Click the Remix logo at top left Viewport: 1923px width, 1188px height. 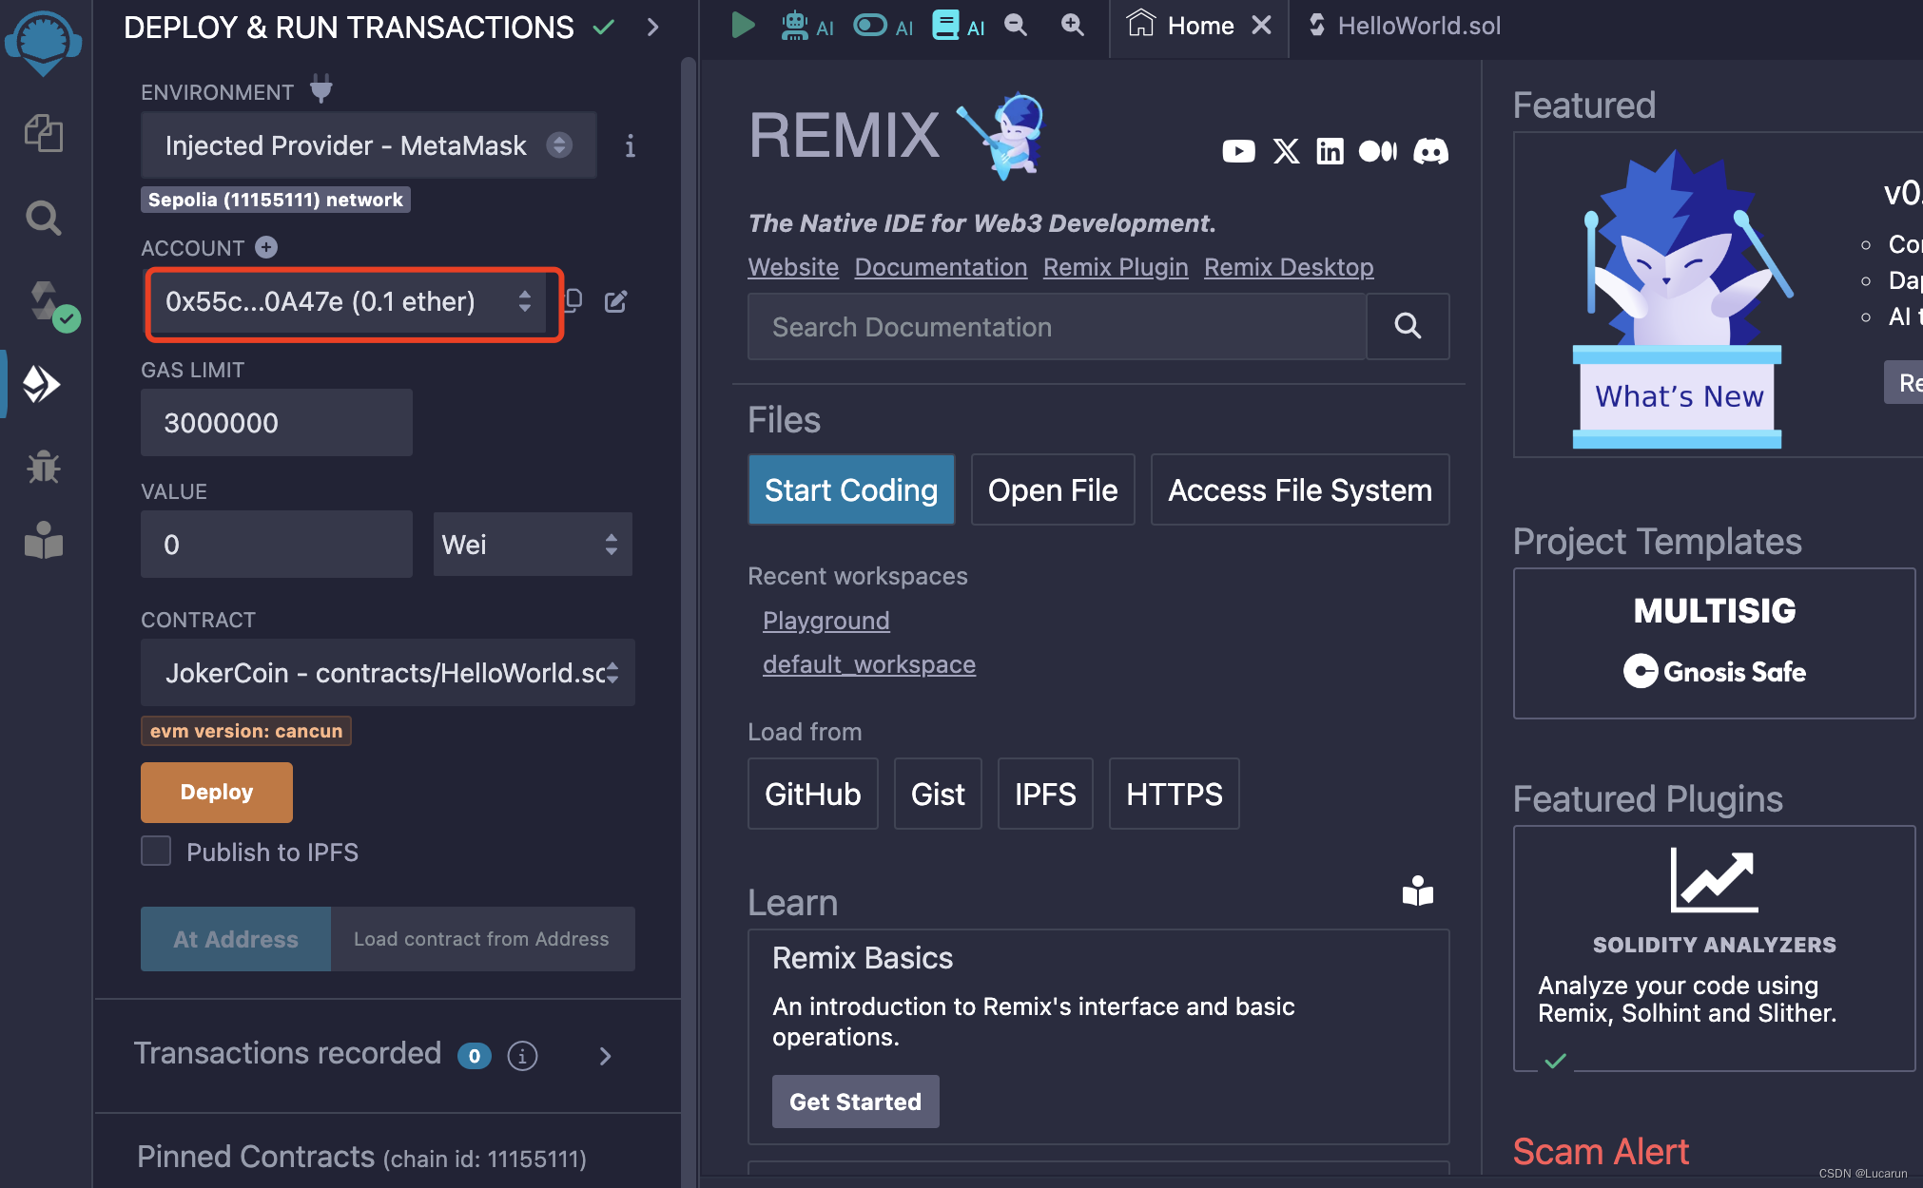(43, 43)
